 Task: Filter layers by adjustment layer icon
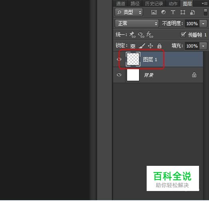(163, 12)
